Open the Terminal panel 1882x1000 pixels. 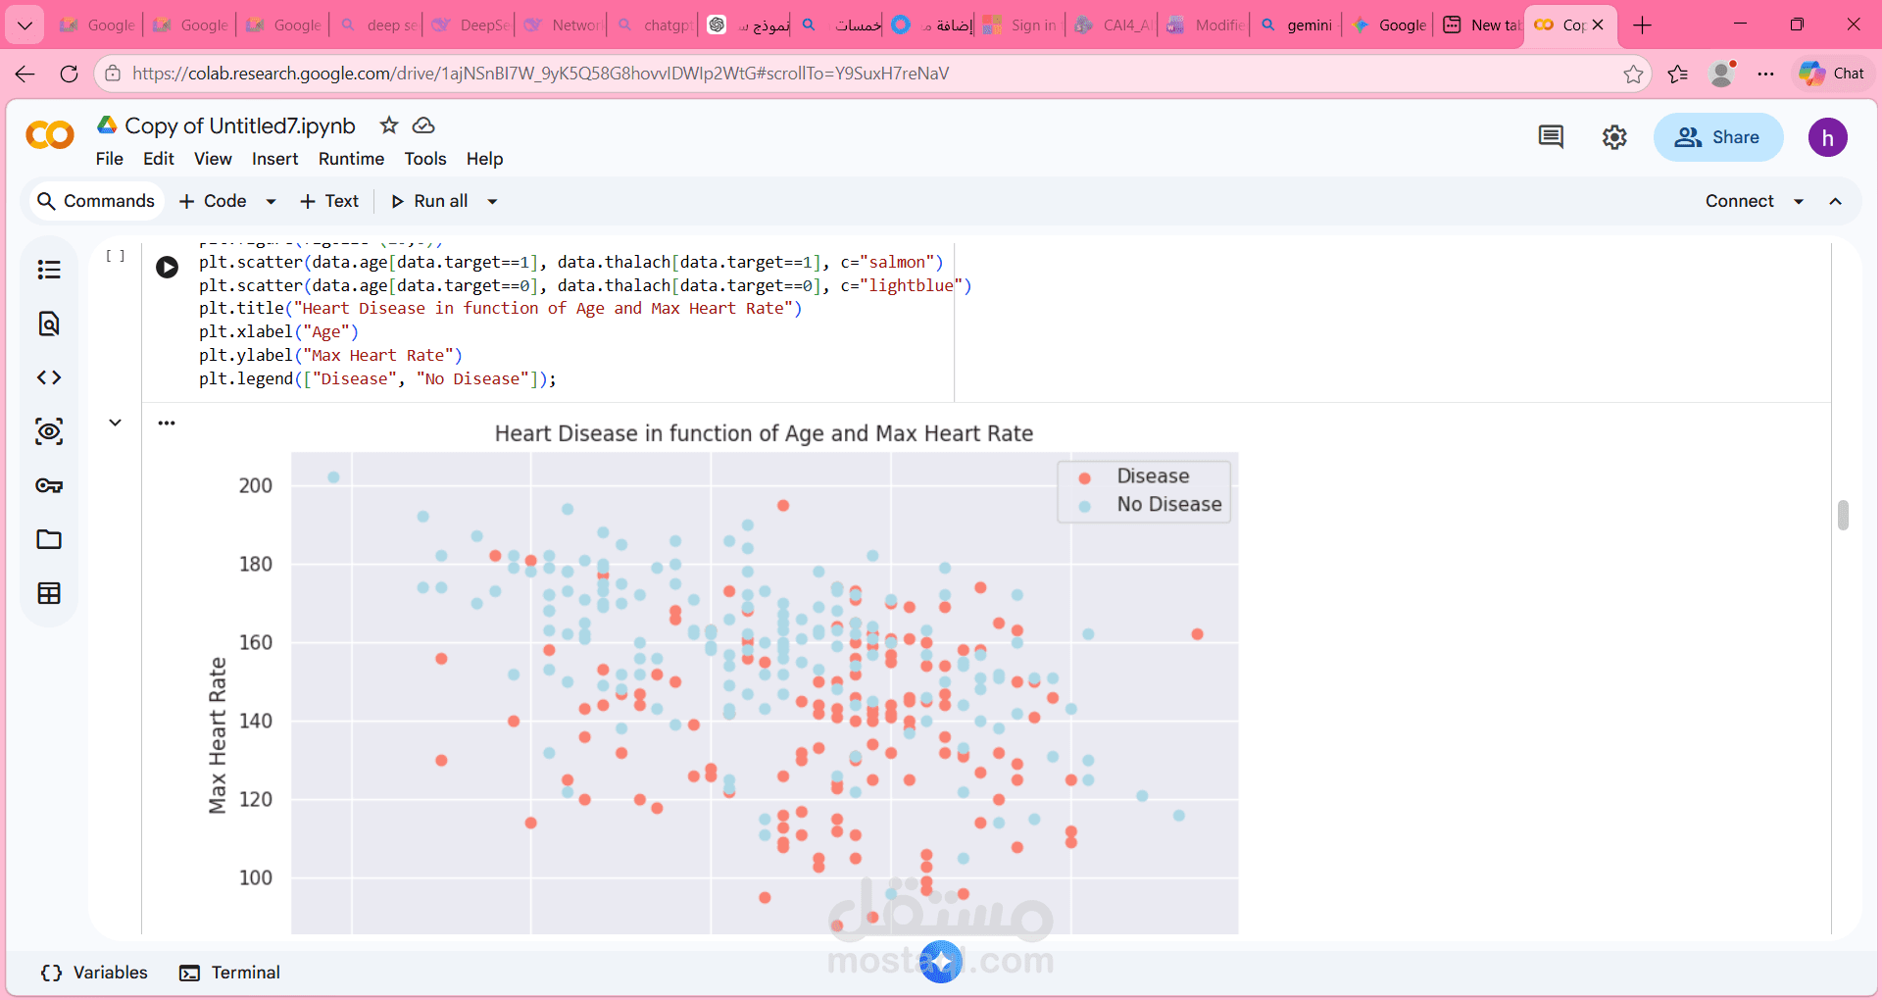(x=228, y=973)
